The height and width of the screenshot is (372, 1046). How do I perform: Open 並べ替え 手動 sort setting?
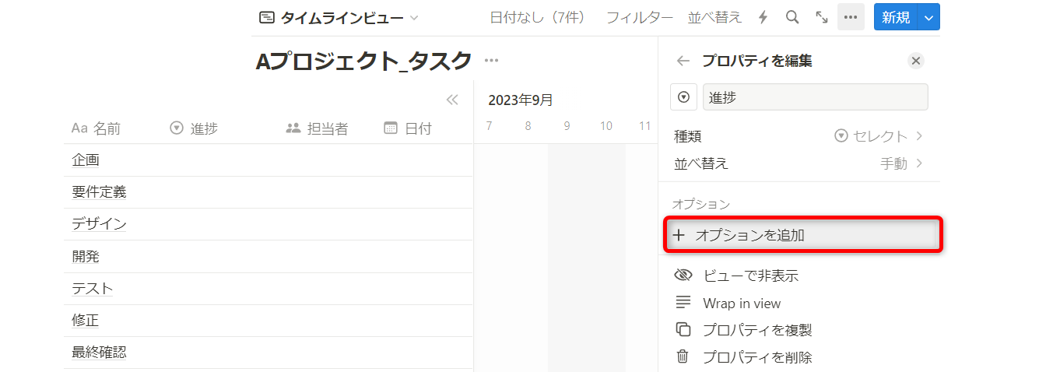[799, 163]
